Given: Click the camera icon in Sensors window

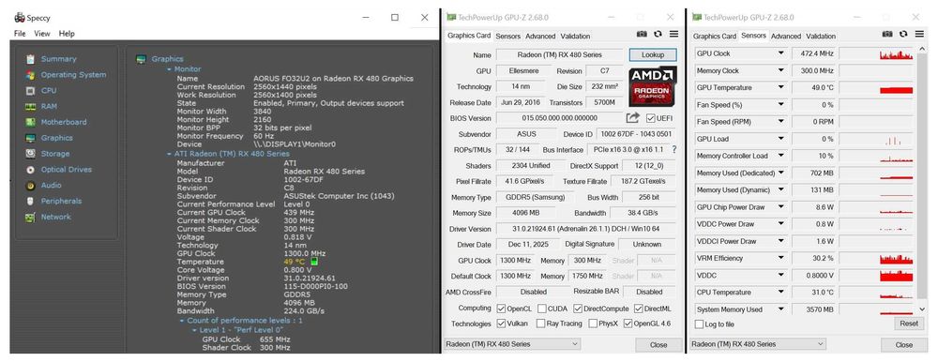Looking at the screenshot, I should (x=887, y=34).
